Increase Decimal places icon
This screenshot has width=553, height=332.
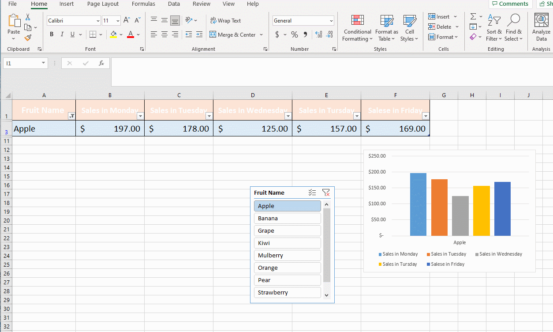(319, 34)
